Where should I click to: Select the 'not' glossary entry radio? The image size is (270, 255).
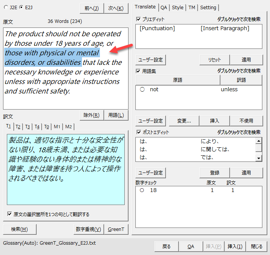point(142,89)
